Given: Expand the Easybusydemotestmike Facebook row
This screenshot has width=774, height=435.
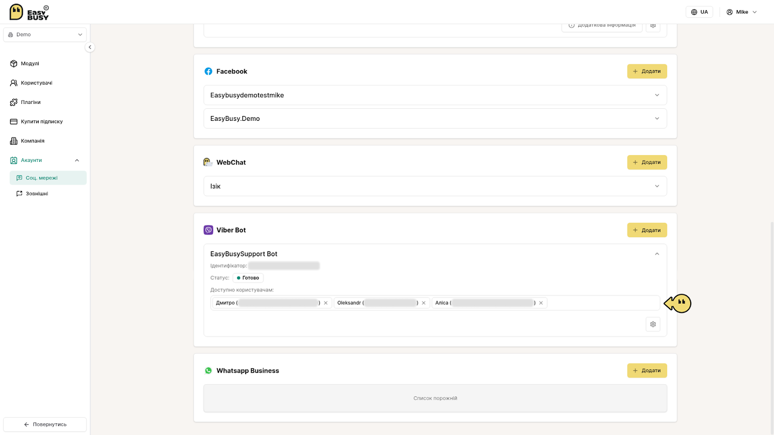Looking at the screenshot, I should [x=435, y=95].
